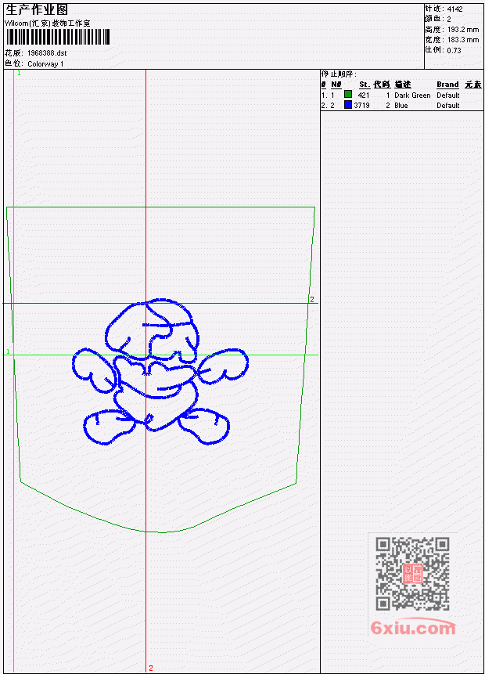Click the blue embroidered character design
The height and width of the screenshot is (674, 485).
160,371
